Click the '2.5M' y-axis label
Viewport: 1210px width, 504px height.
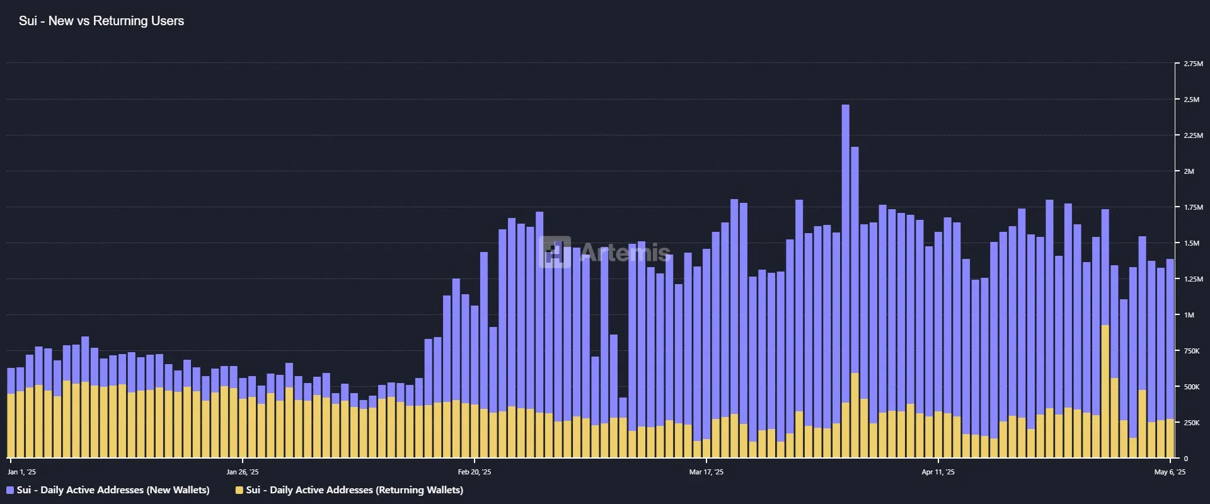(x=1192, y=100)
